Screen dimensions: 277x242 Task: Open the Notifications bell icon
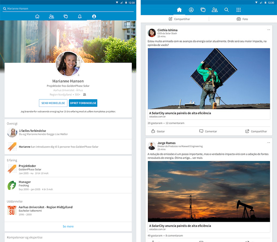pyautogui.click(x=80, y=16)
